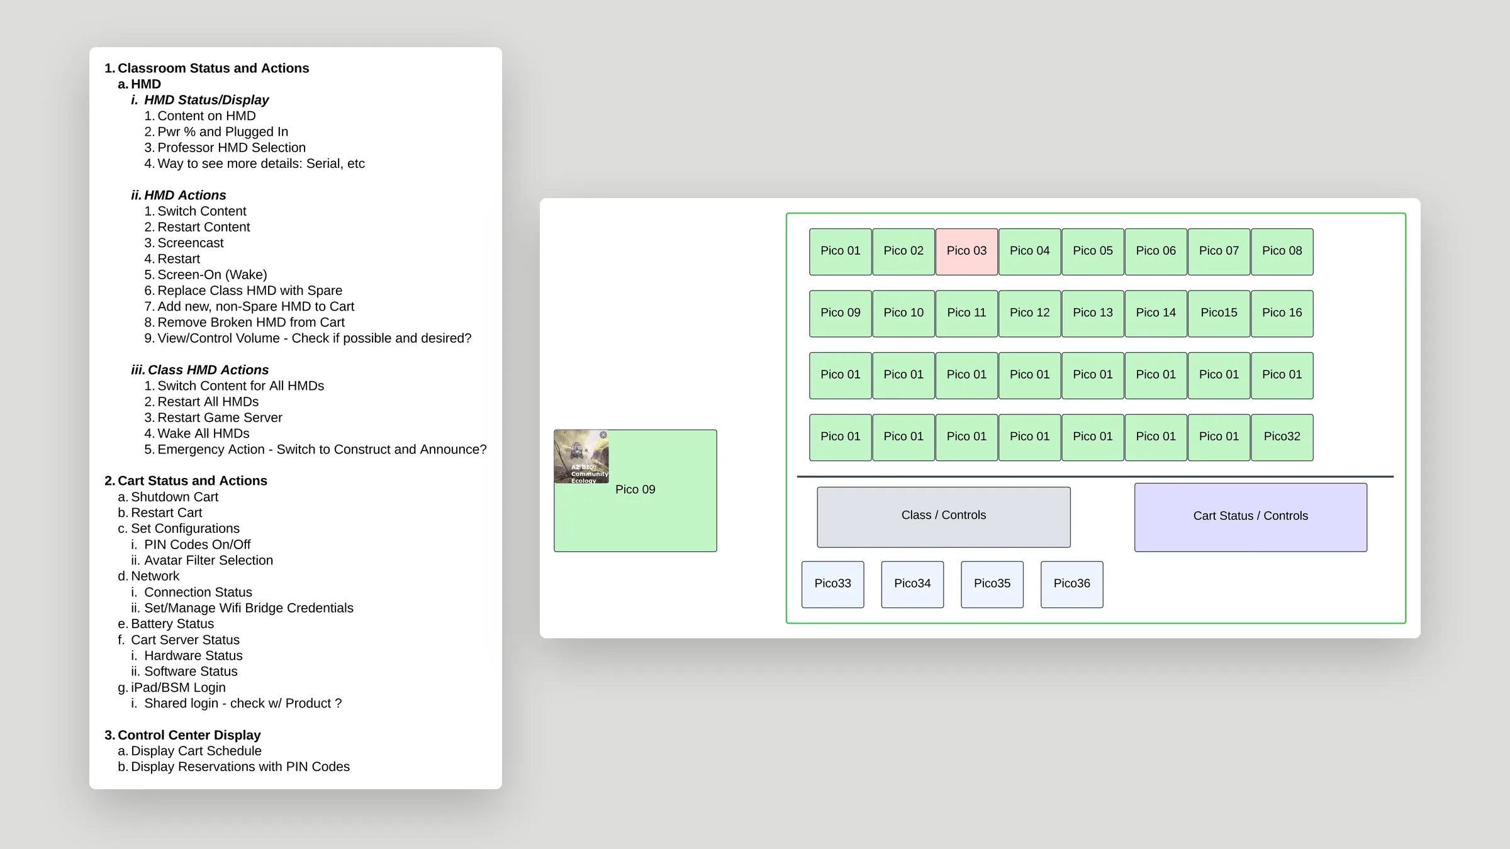Click 'Avatar Filter Selection' line
Screen dimensions: 1510x849
[209, 560]
